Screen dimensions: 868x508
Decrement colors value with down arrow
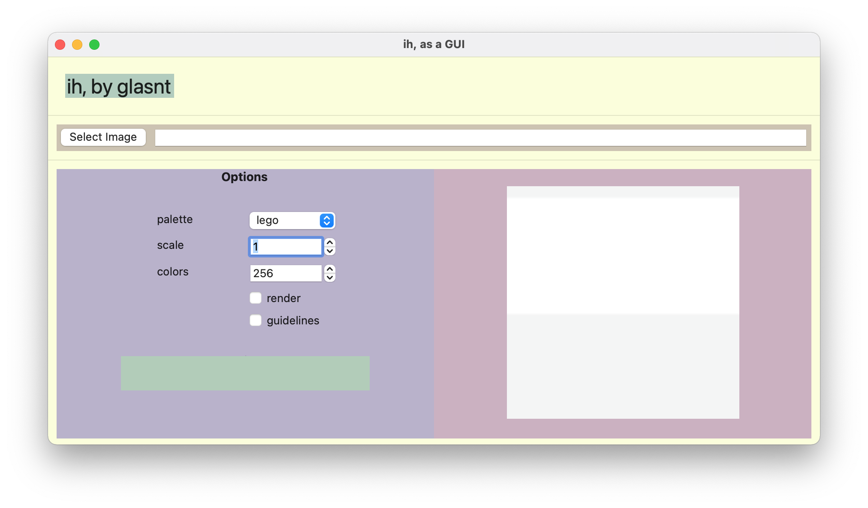coord(330,278)
